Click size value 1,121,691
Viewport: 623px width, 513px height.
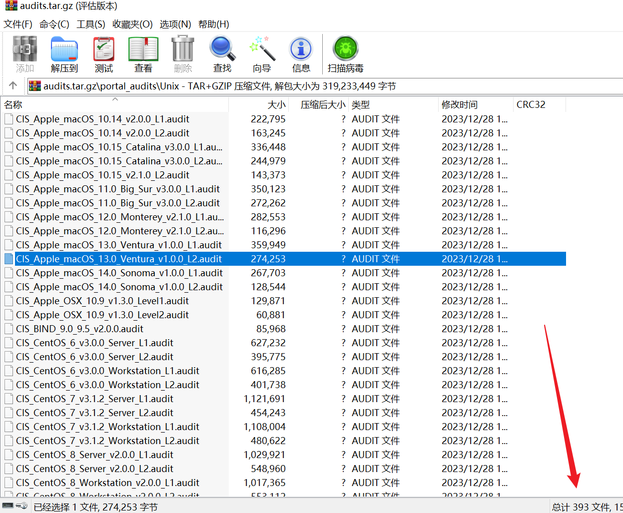[x=264, y=399]
